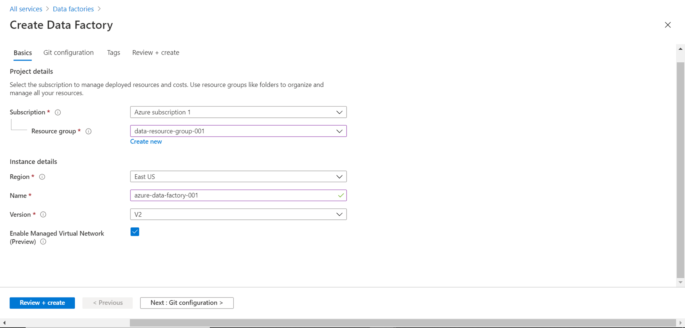Click the Previous button
This screenshot has width=685, height=328.
108,303
